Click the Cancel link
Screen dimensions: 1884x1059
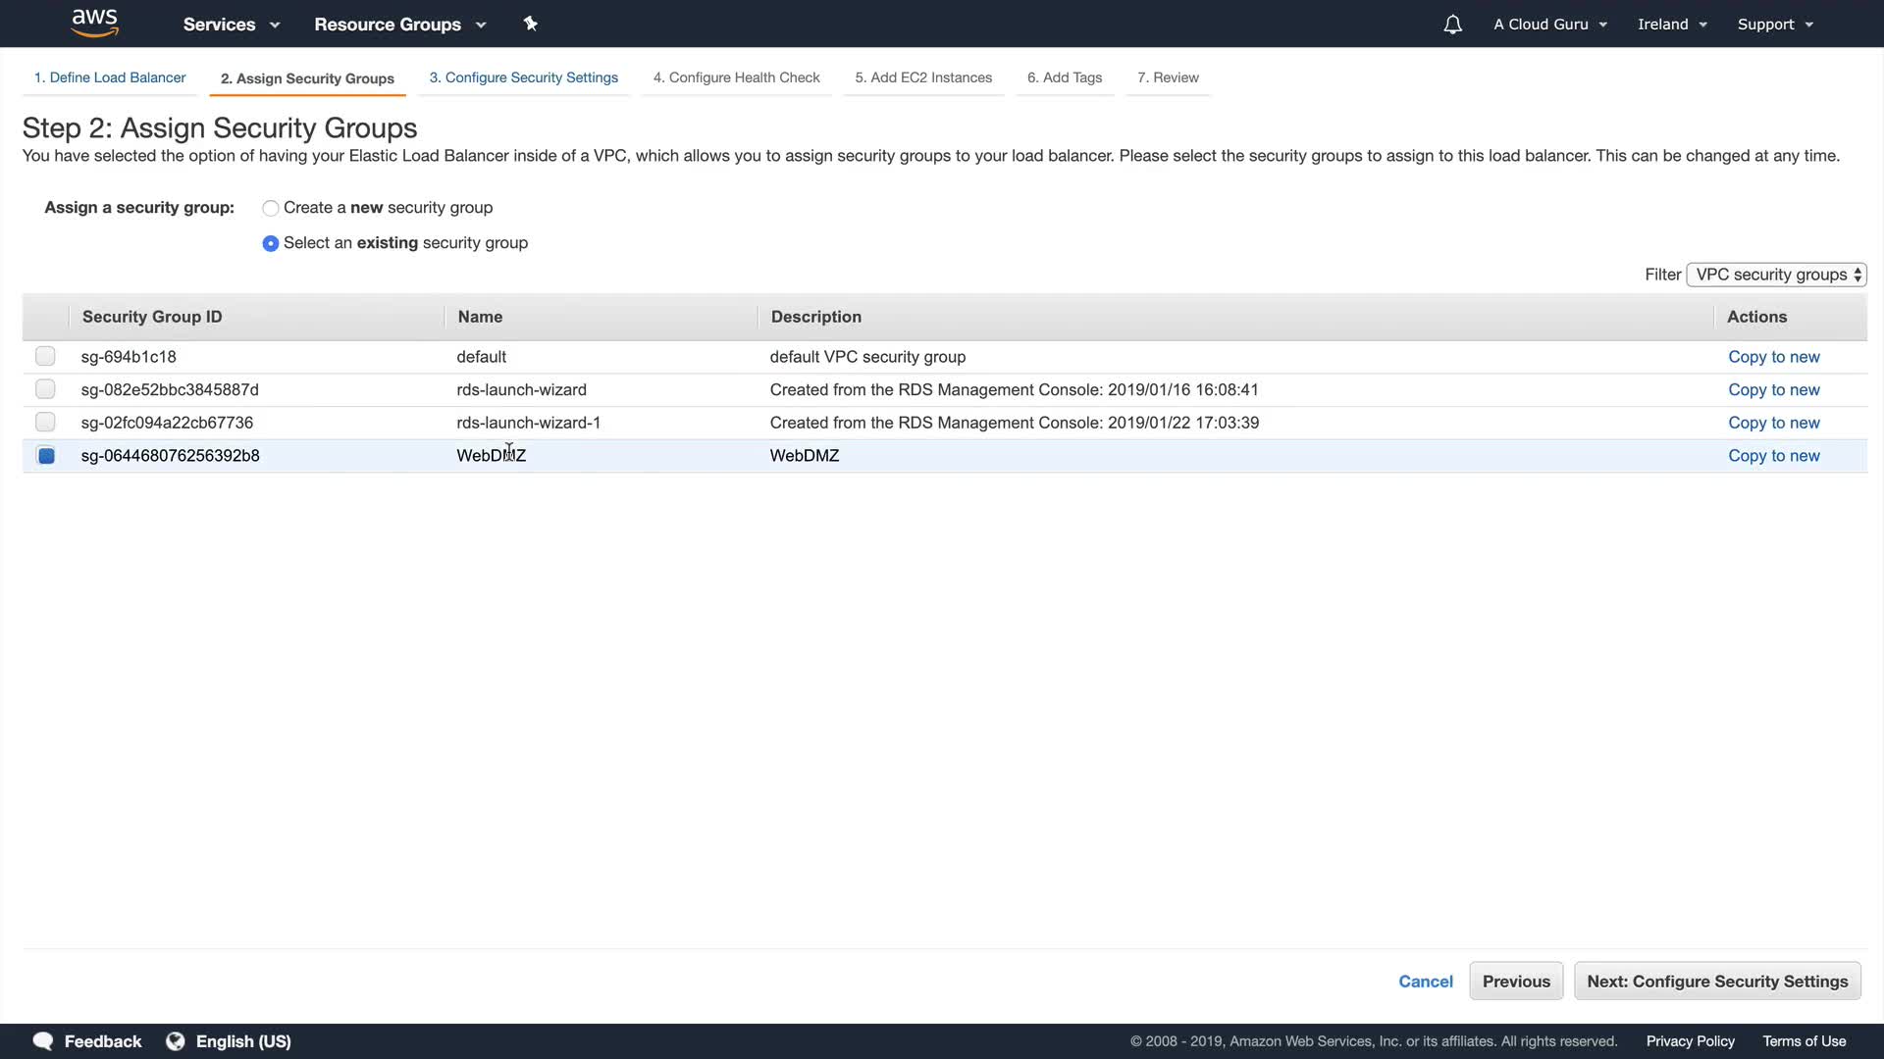click(x=1425, y=982)
